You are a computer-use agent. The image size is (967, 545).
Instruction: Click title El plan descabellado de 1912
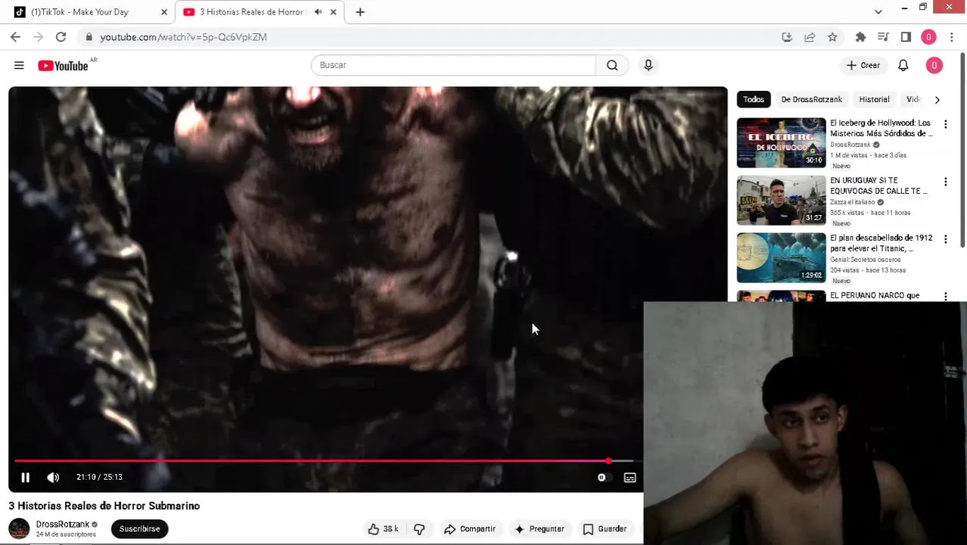(x=881, y=243)
